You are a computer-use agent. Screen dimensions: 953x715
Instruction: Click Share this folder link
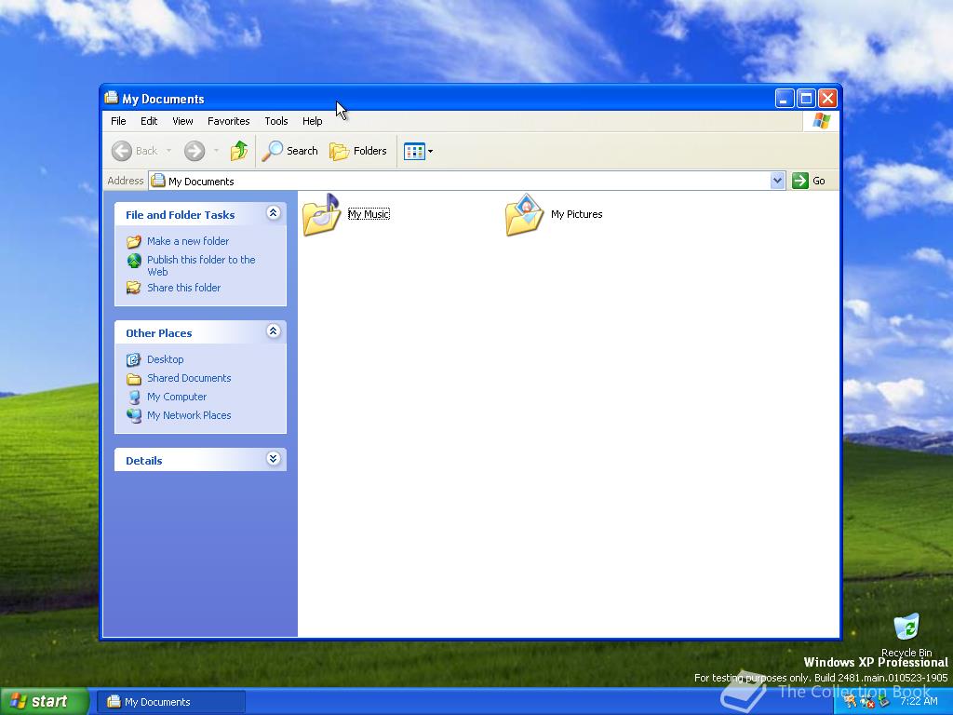[x=183, y=288]
